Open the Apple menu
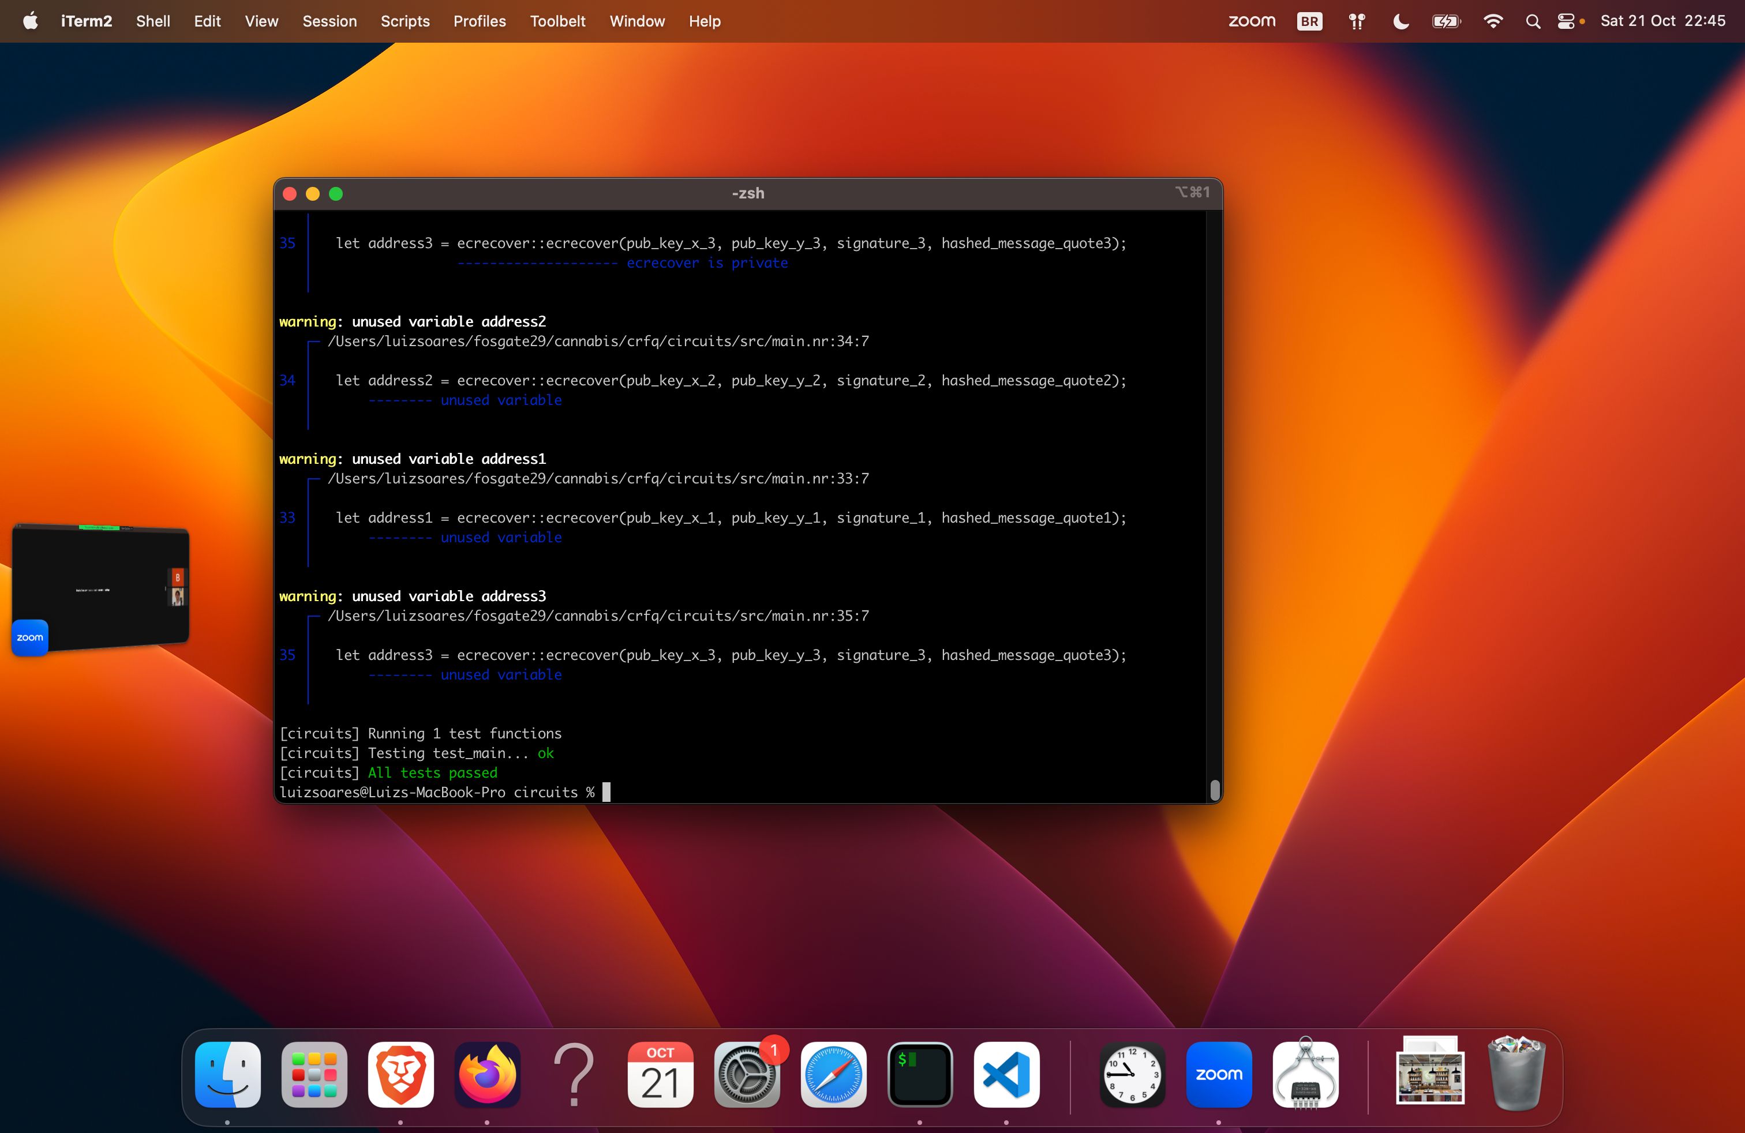 (30, 21)
